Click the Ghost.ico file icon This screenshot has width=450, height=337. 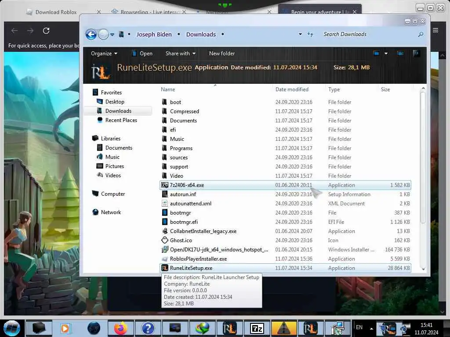pyautogui.click(x=165, y=240)
